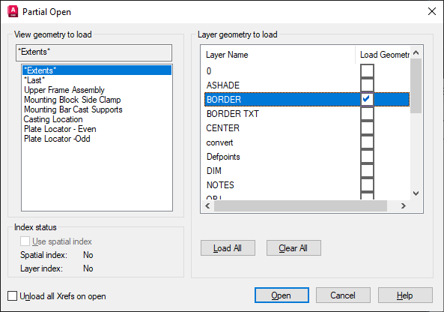Click the Clear All button
The width and height of the screenshot is (444, 312).
coord(294,248)
